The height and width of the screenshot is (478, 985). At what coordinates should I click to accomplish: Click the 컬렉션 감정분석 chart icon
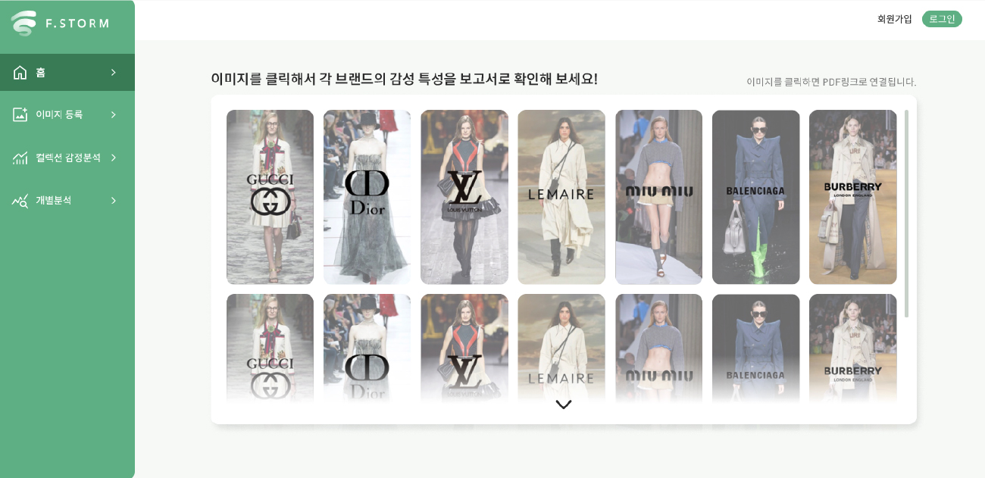click(x=20, y=158)
